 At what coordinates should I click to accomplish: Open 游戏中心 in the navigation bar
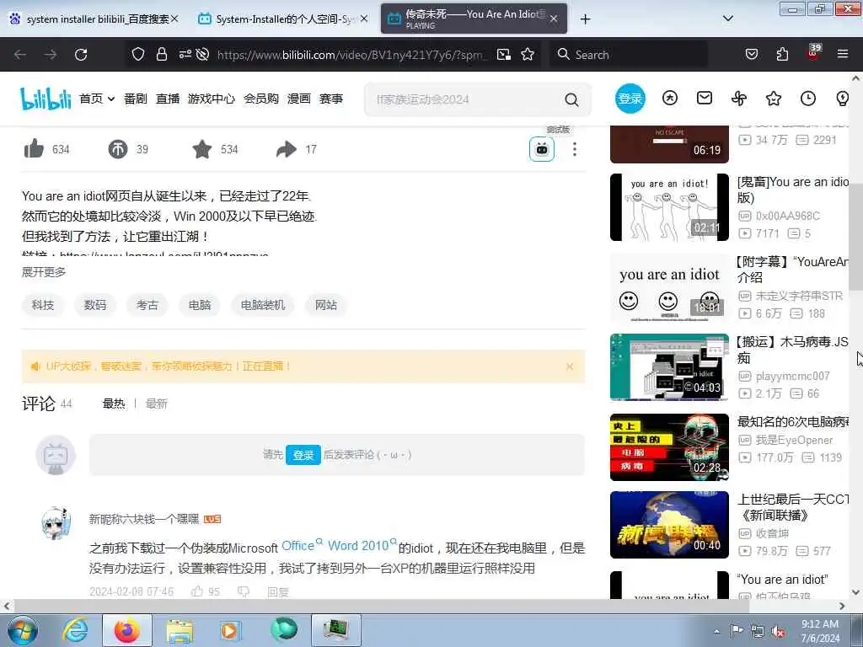212,99
